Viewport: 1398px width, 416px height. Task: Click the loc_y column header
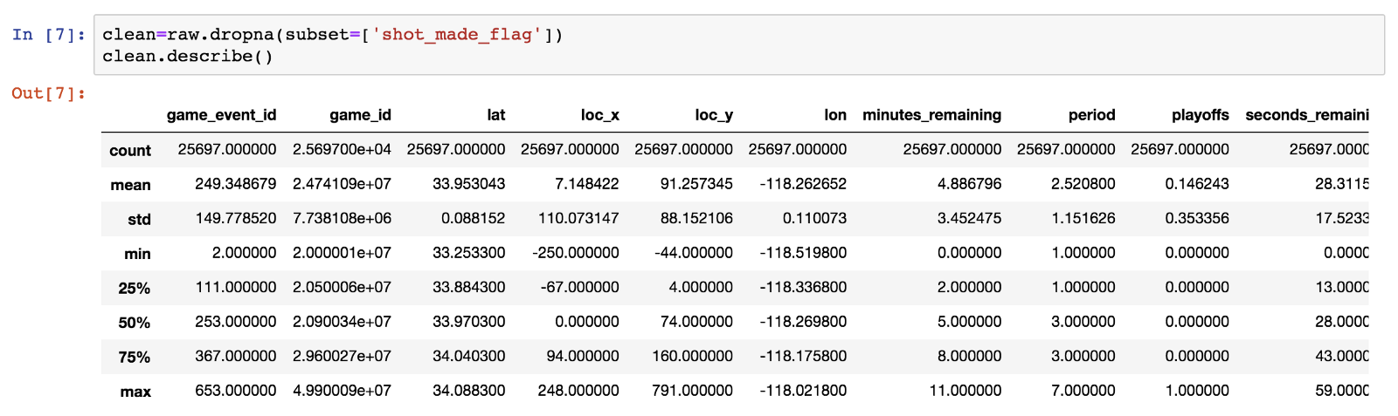click(x=713, y=115)
